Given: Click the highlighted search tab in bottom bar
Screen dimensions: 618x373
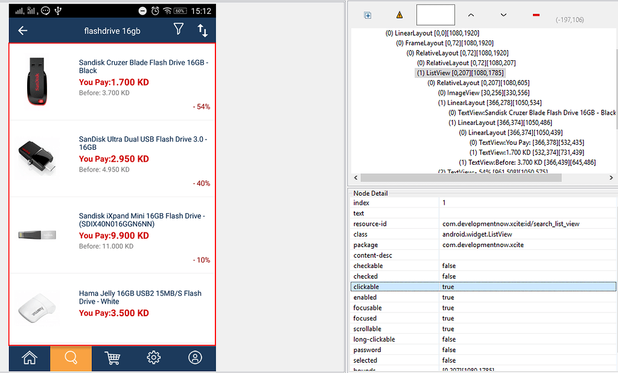Looking at the screenshot, I should (x=71, y=358).
